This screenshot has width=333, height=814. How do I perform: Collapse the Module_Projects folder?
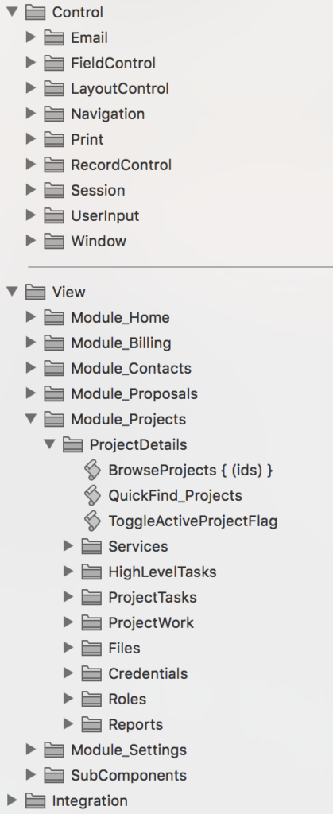point(31,419)
